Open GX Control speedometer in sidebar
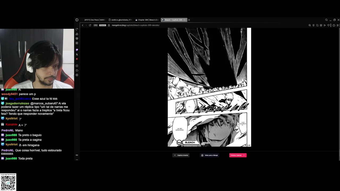 [x=77, y=29]
